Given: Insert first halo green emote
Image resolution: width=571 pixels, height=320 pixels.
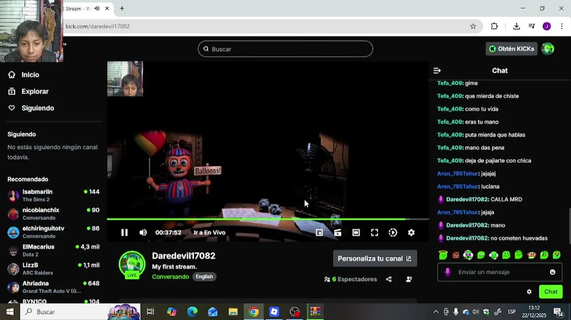Looking at the screenshot, I should (x=443, y=255).
